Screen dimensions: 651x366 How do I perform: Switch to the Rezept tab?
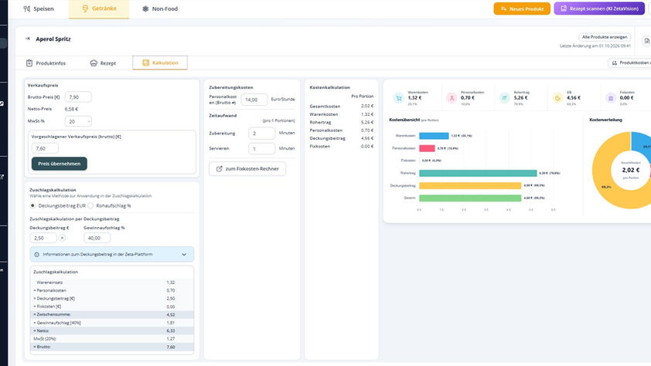(x=103, y=63)
